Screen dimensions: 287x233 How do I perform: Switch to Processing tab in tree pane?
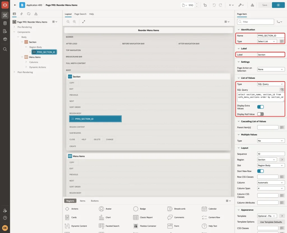coord(29,14)
